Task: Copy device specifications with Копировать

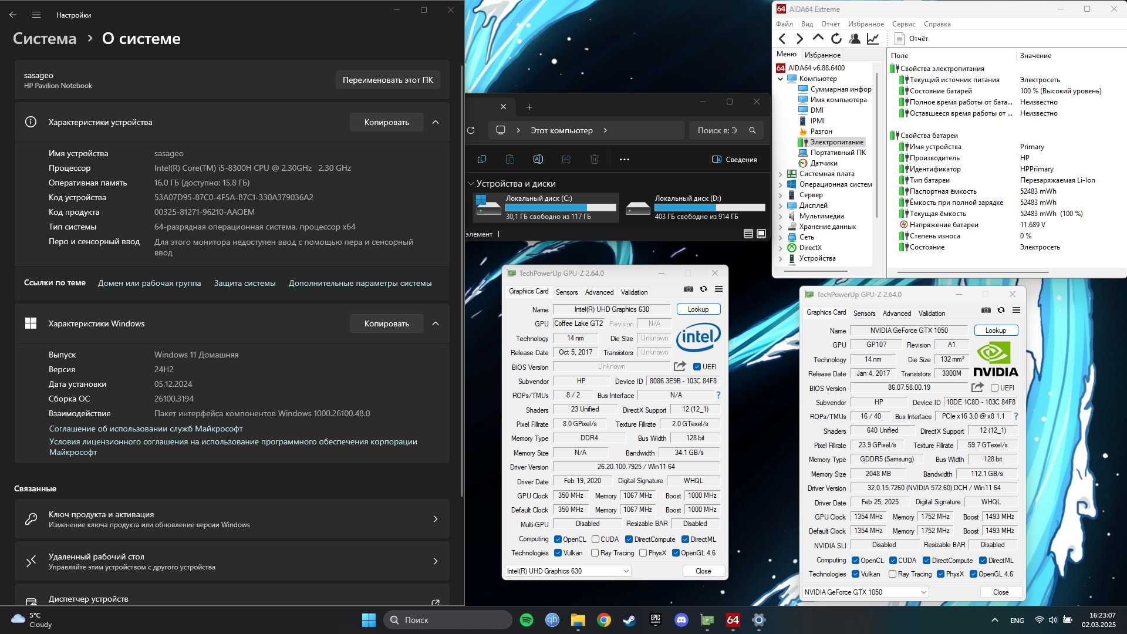Action: coord(387,122)
